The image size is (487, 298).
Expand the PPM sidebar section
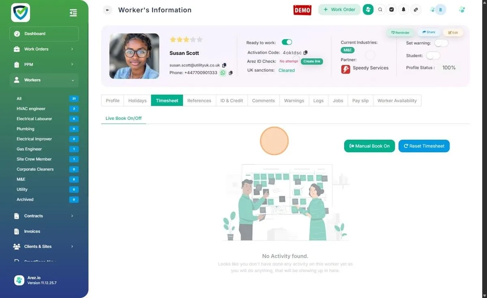tap(44, 64)
